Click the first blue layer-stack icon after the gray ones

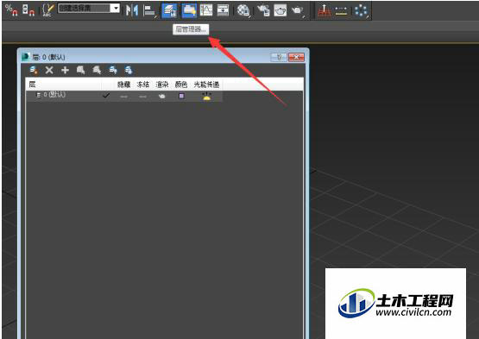pos(113,70)
